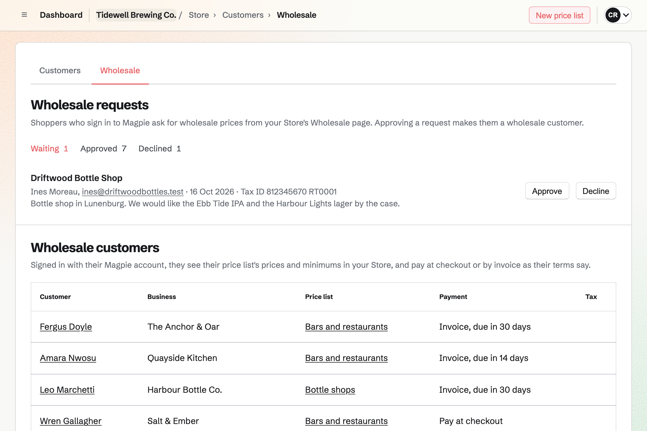
Task: Approve the Driftwood Bottle Shop request
Action: click(547, 191)
